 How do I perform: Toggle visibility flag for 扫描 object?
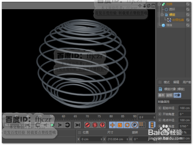coord(188,4)
